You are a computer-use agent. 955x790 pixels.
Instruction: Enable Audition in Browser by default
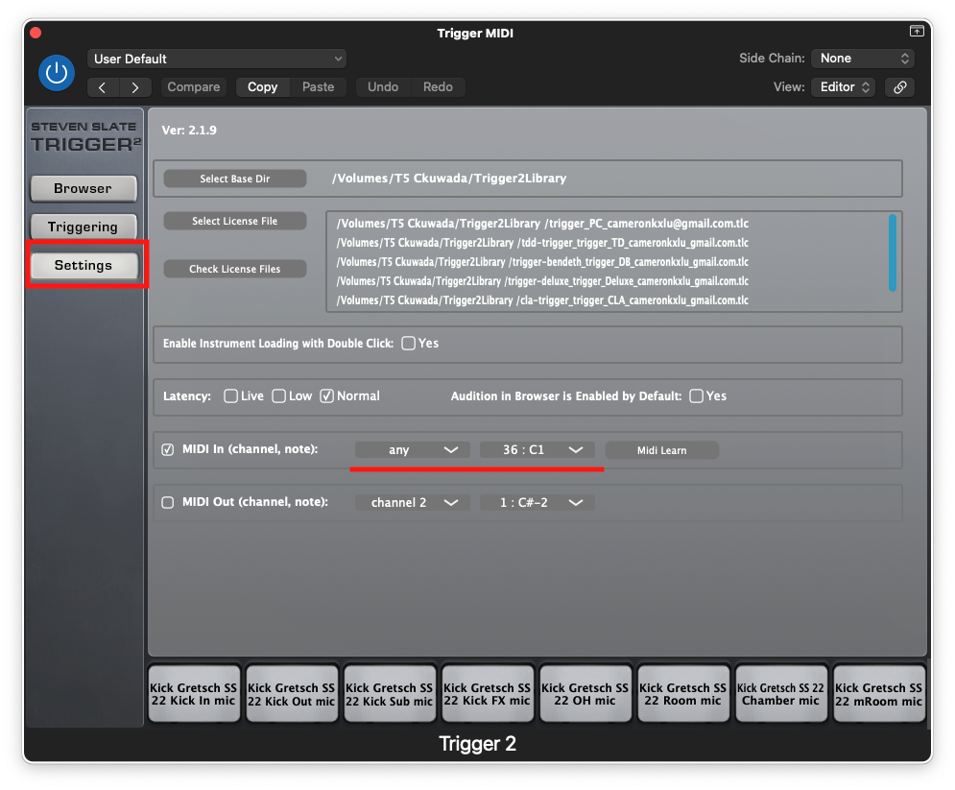click(695, 395)
